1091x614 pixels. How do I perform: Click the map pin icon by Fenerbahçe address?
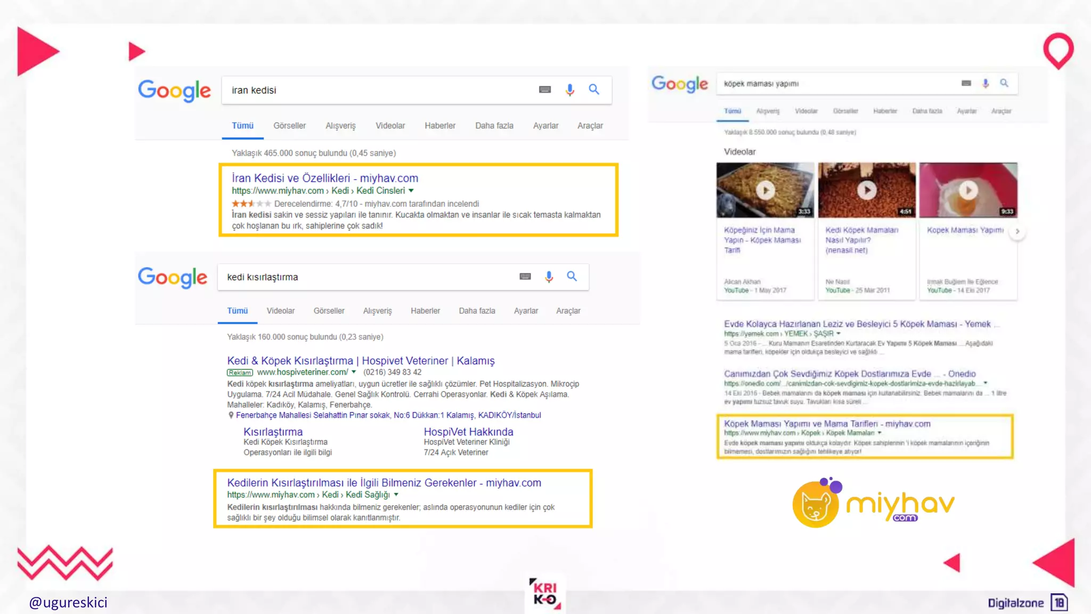point(231,415)
